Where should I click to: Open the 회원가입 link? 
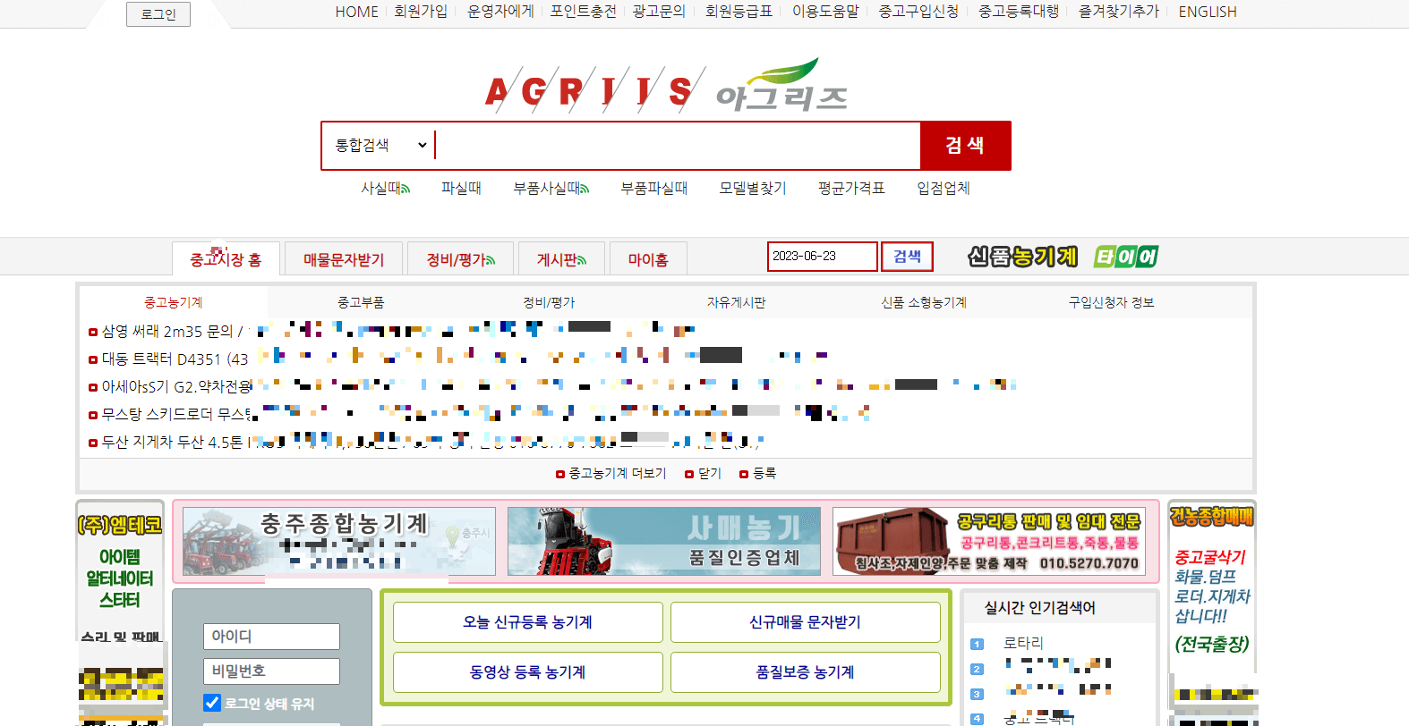(421, 12)
